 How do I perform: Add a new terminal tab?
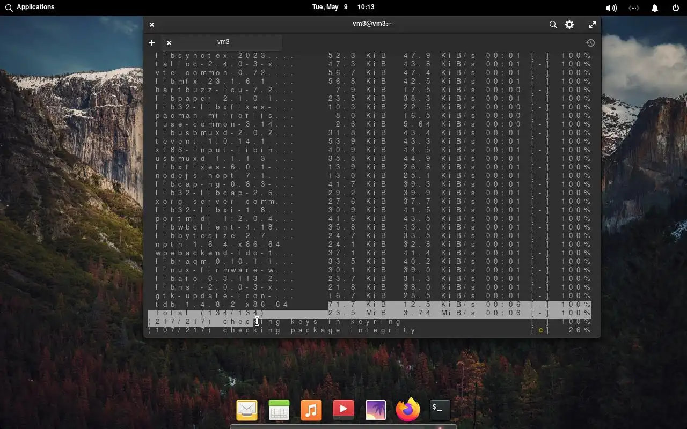(x=152, y=43)
